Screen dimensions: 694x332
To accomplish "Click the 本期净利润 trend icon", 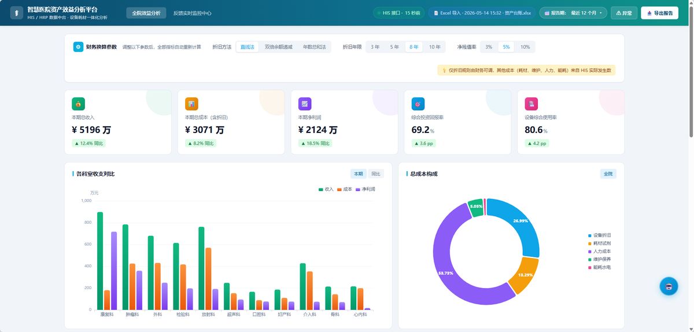I will 305,104.
